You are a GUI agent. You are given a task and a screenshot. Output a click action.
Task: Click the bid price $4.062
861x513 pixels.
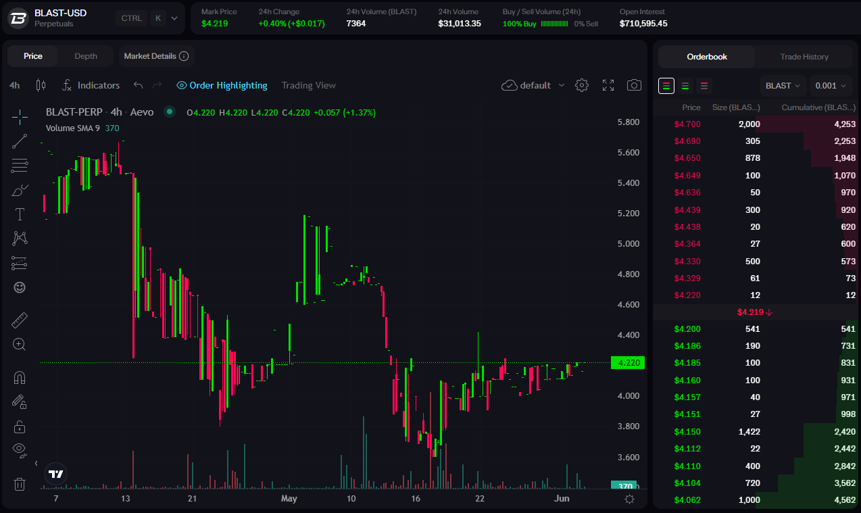[x=687, y=500]
